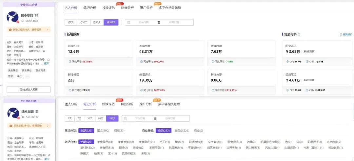This screenshot has height=161, width=354.
Task: Select the 180天 range in 笔记分析
Action: pos(112,118)
